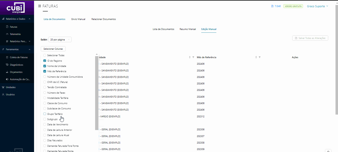Open the Envio Manual tab
The image size is (338, 152).
click(78, 19)
